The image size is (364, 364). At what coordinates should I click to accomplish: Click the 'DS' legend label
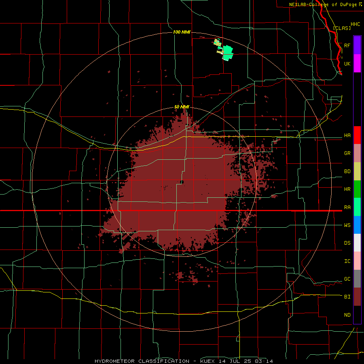(x=347, y=243)
